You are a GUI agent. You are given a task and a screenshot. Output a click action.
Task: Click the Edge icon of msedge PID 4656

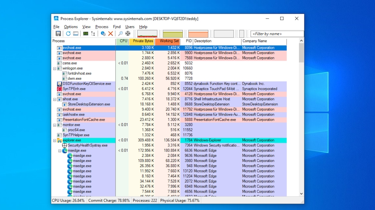69,192
